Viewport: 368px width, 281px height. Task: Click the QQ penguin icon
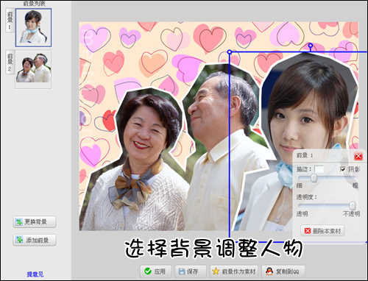pos(269,271)
